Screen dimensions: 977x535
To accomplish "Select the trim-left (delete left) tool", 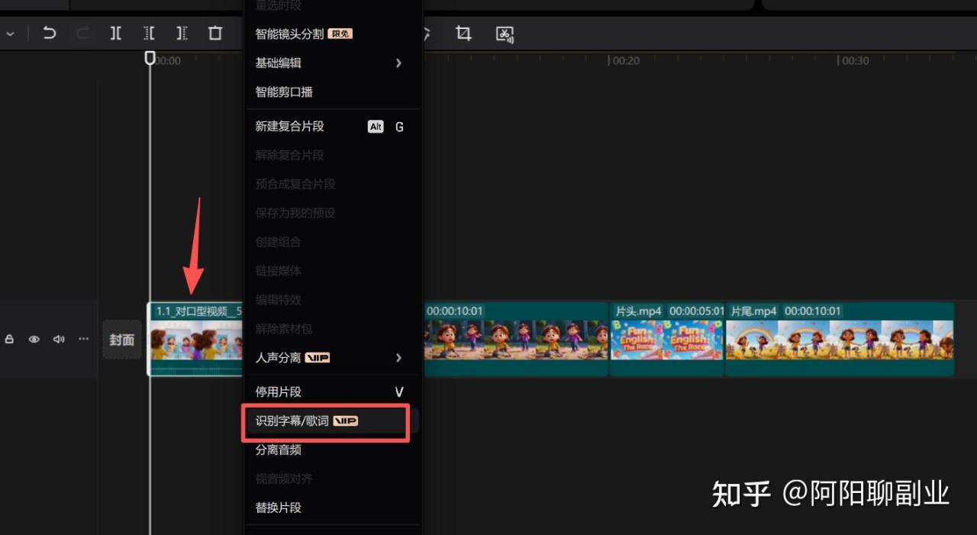I will [x=150, y=34].
